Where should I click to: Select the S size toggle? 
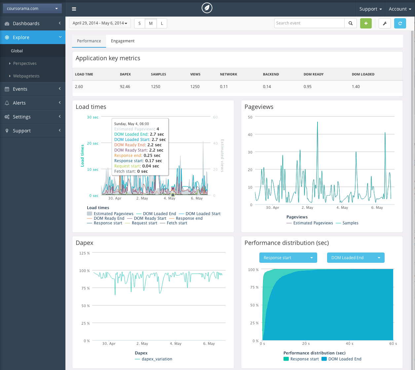pos(139,23)
